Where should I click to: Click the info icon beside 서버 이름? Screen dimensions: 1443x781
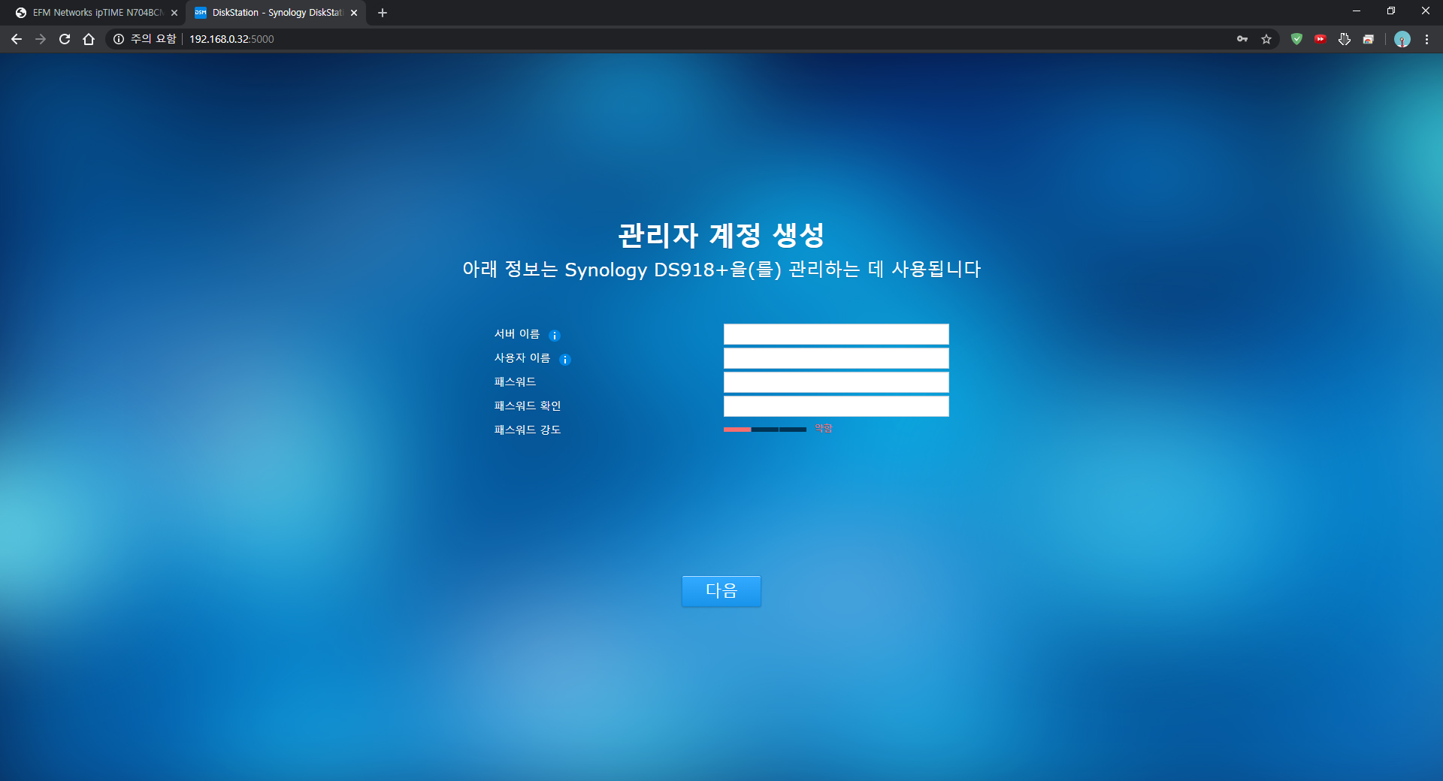(555, 336)
